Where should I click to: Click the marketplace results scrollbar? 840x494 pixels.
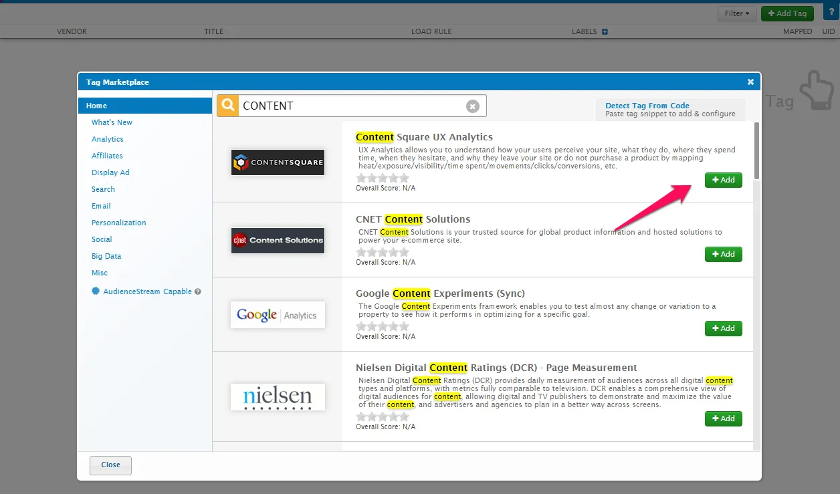pos(756,150)
